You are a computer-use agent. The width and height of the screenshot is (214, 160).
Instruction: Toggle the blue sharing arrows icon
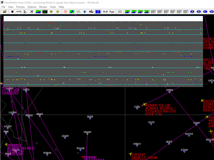98,12
